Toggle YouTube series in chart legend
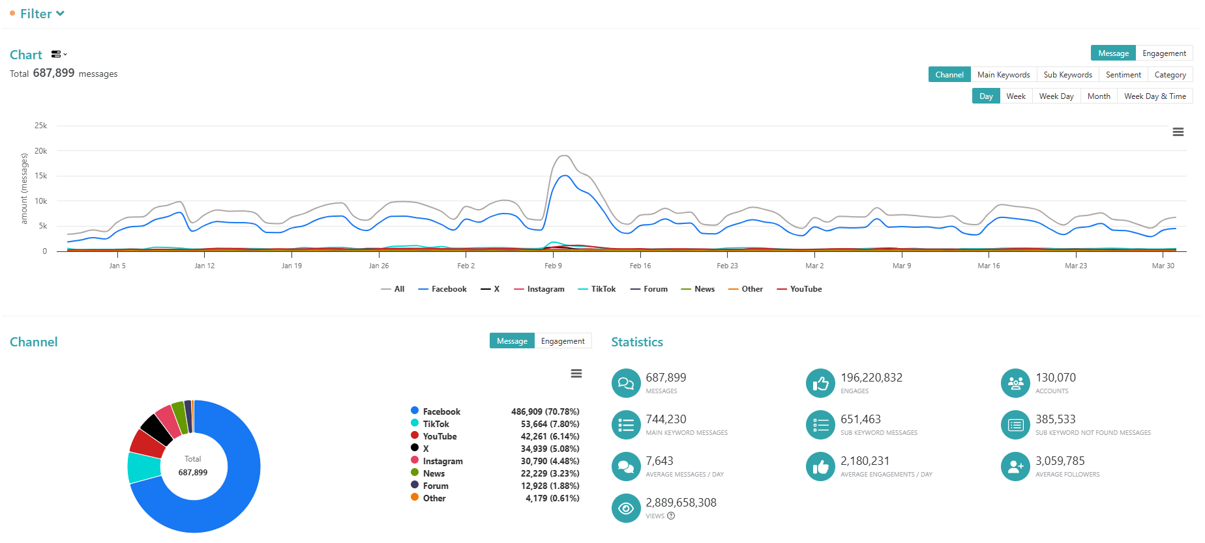Viewport: 1205px width, 543px height. click(x=799, y=289)
